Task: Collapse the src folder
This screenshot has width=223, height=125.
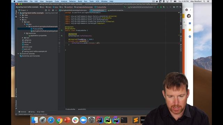Action: pyautogui.click(x=21, y=20)
